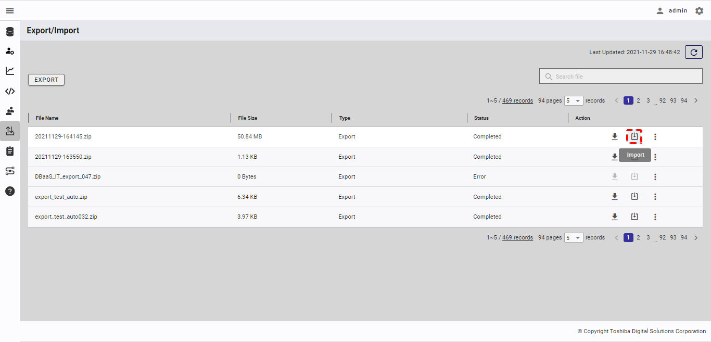Click the settings gear next to admin
This screenshot has height=342, width=711.
699,10
